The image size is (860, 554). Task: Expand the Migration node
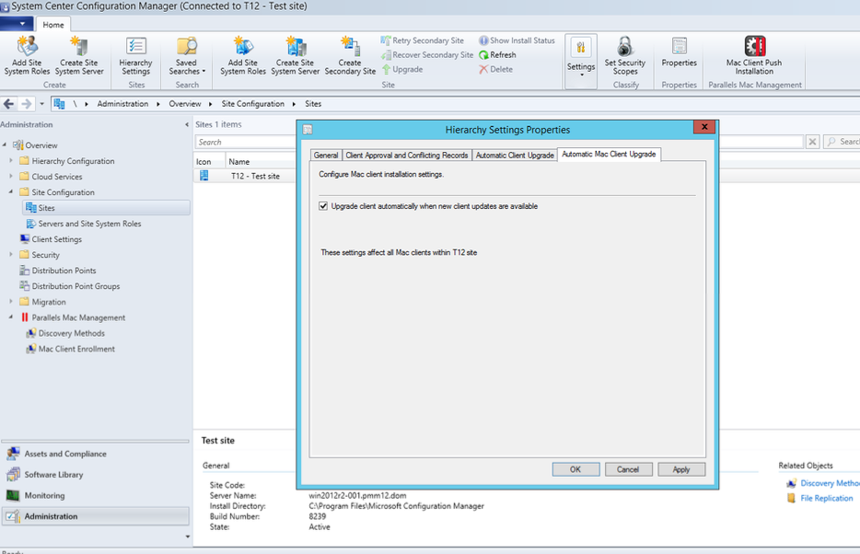[x=10, y=302]
